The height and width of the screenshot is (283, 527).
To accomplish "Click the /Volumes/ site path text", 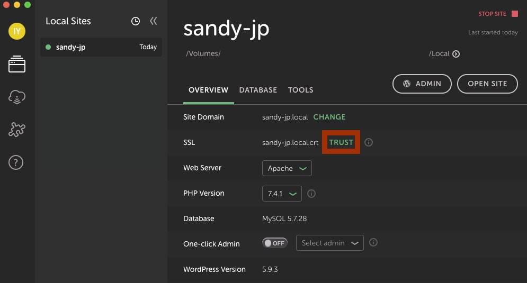I will 203,54.
